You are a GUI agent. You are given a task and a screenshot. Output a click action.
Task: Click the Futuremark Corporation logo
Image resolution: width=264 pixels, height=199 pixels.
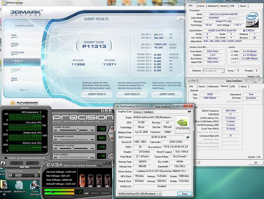click(25, 103)
